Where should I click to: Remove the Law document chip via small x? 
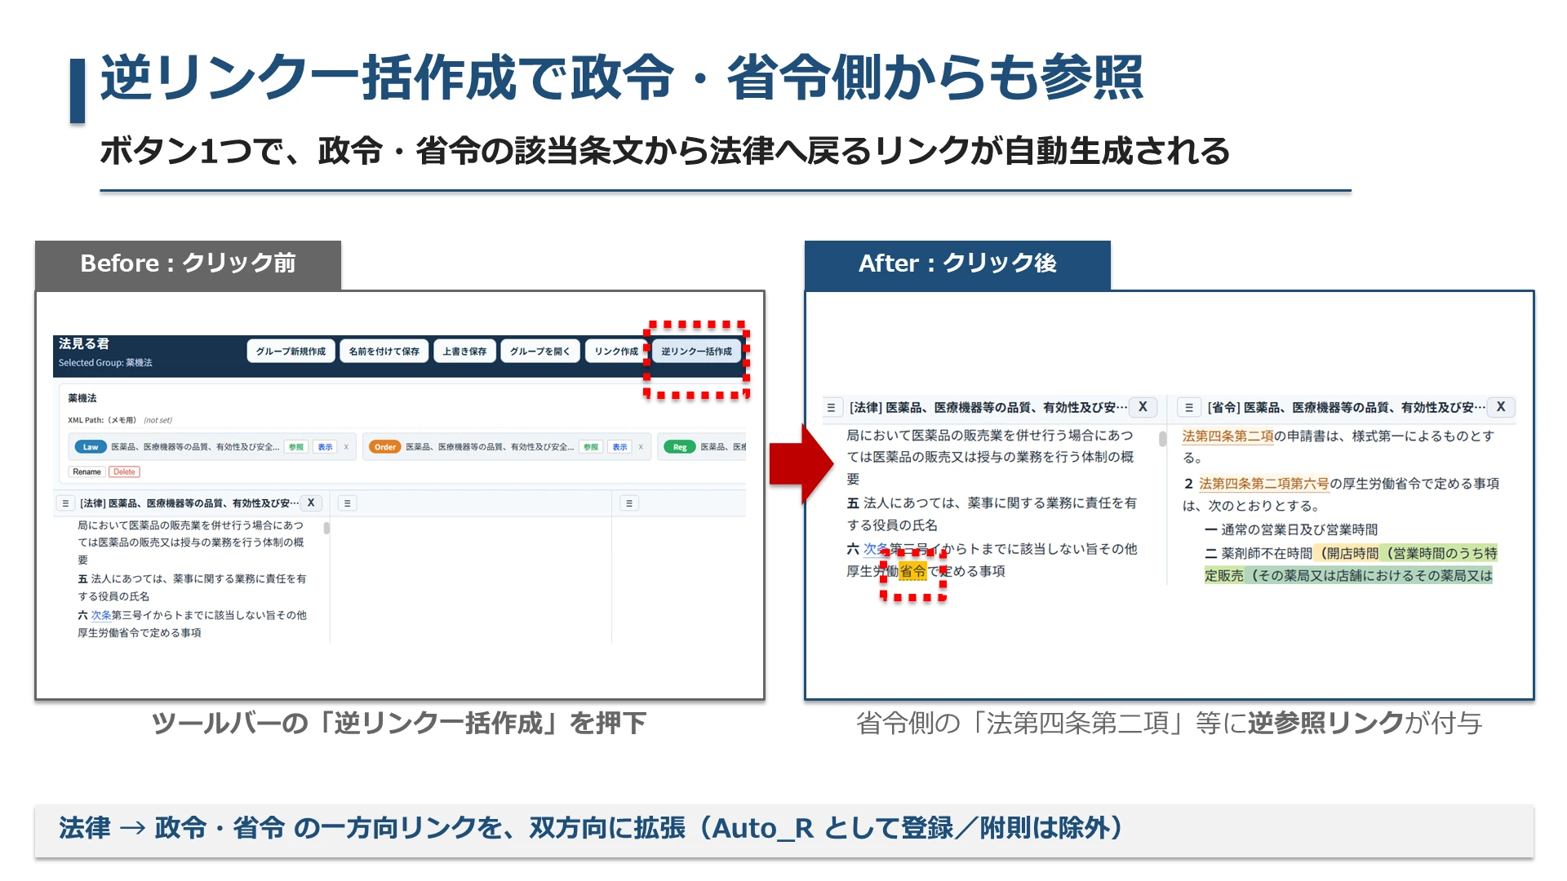click(x=346, y=447)
